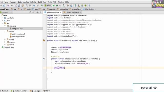Expand the values folder
This screenshot has width=164, height=92.
click(x=5, y=45)
